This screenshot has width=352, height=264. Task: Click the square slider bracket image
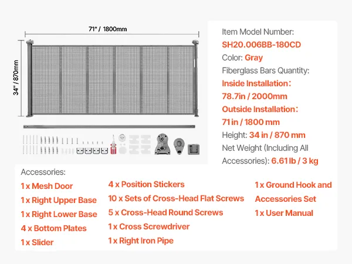194,149
